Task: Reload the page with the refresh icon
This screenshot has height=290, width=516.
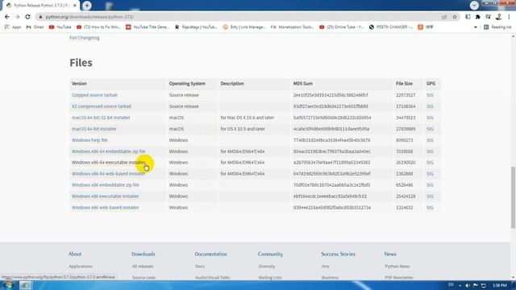Action: click(27, 17)
